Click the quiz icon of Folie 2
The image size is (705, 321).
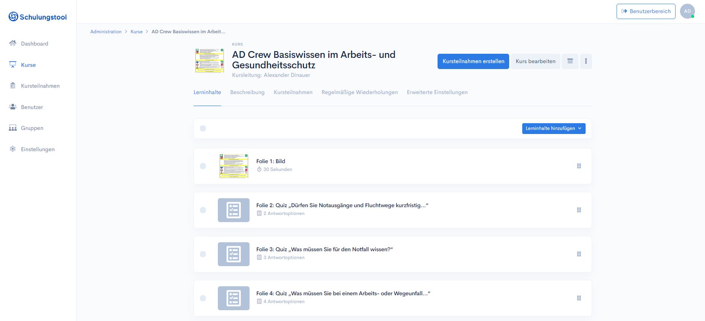(x=234, y=210)
